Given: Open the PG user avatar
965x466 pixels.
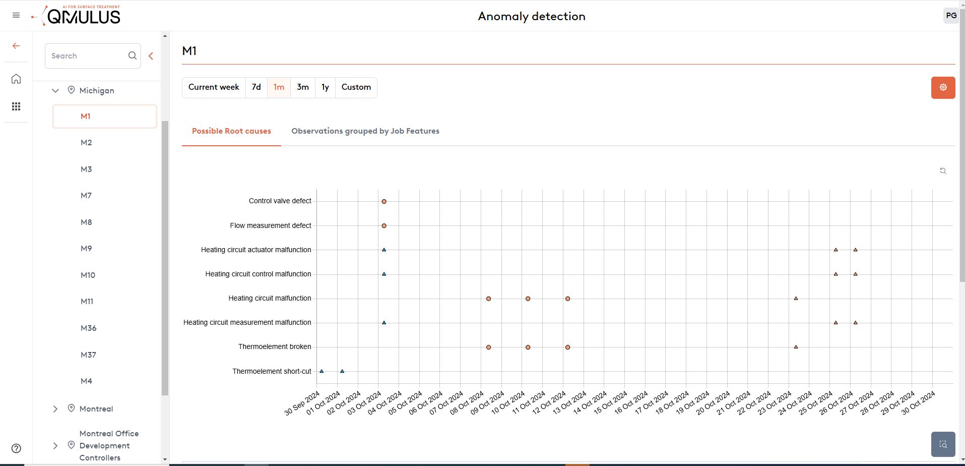Looking at the screenshot, I should (951, 16).
